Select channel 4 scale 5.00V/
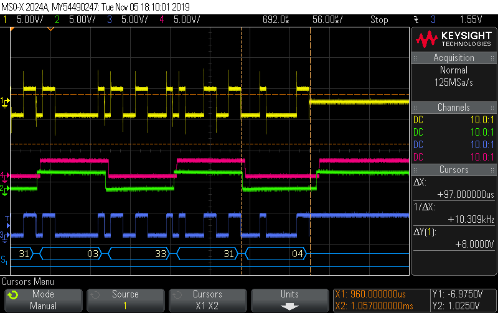Viewport: 498px width, 313px height. click(x=187, y=20)
